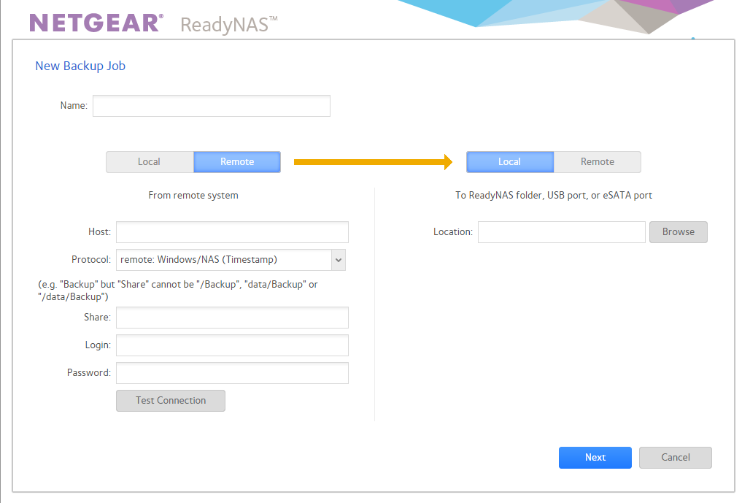The height and width of the screenshot is (503, 742).
Task: Select Local as the backup source
Action: point(150,162)
